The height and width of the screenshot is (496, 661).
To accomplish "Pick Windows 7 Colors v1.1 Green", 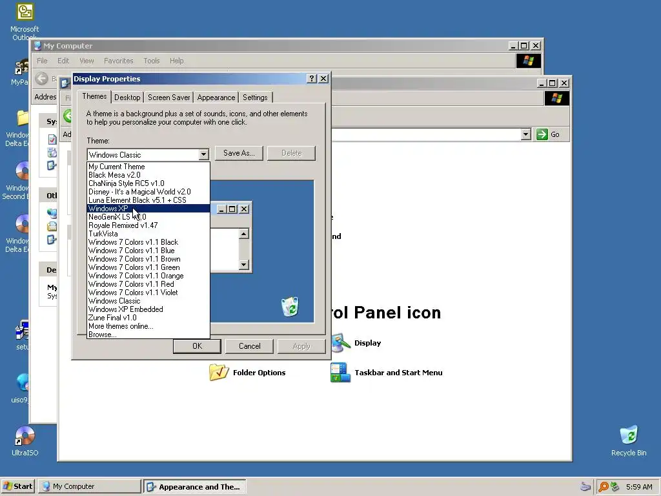I will coord(148,267).
